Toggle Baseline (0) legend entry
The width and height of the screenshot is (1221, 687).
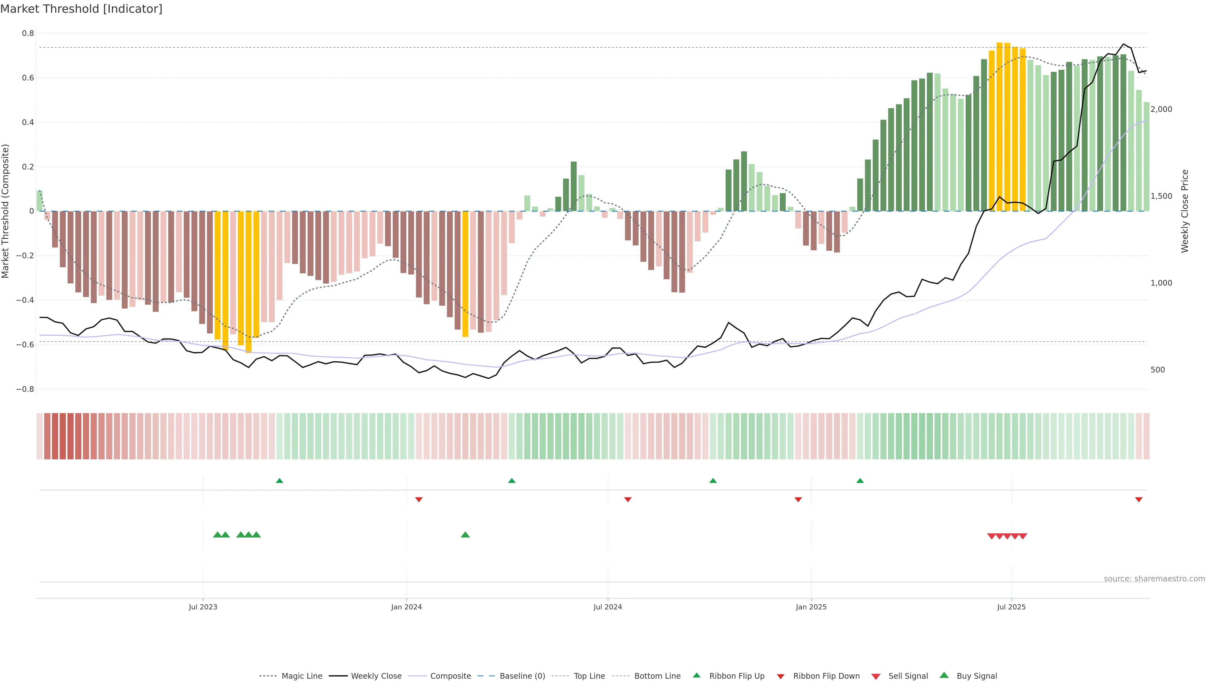(x=522, y=676)
